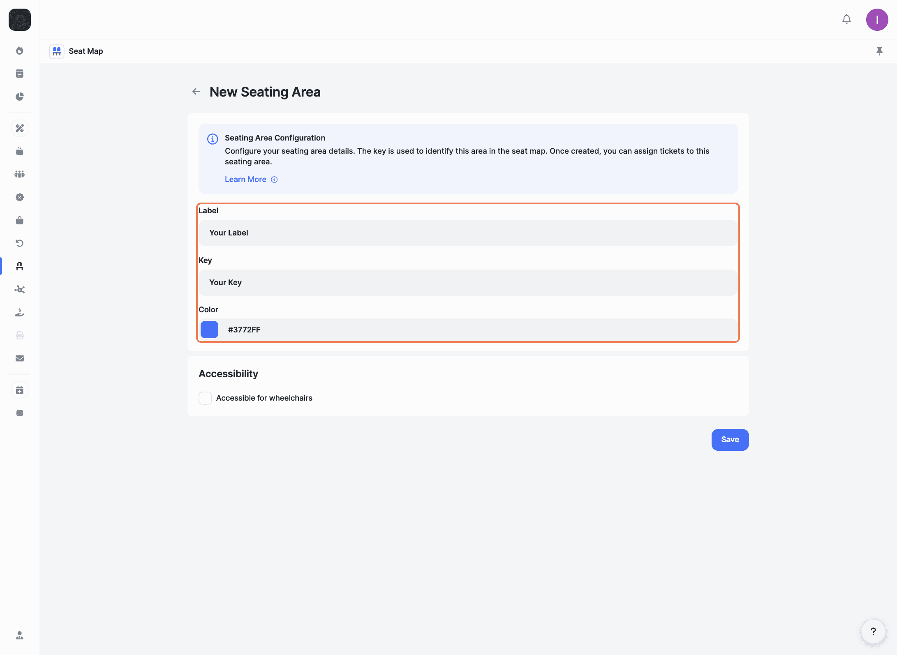Screen dimensions: 897x655
Task: Click the question mark help button
Action: 873,631
